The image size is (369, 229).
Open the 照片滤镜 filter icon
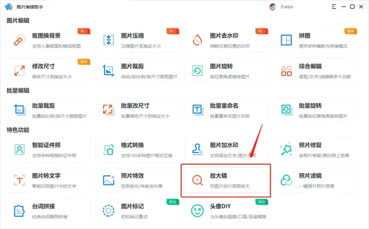[x=286, y=180]
